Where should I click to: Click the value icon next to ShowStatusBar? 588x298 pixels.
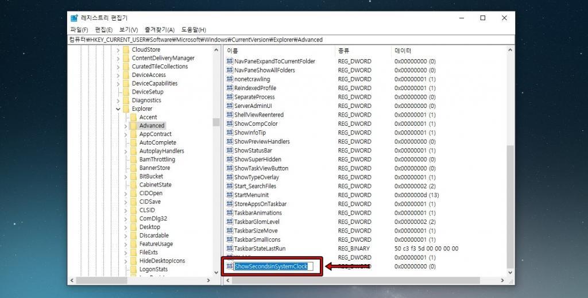230,150
